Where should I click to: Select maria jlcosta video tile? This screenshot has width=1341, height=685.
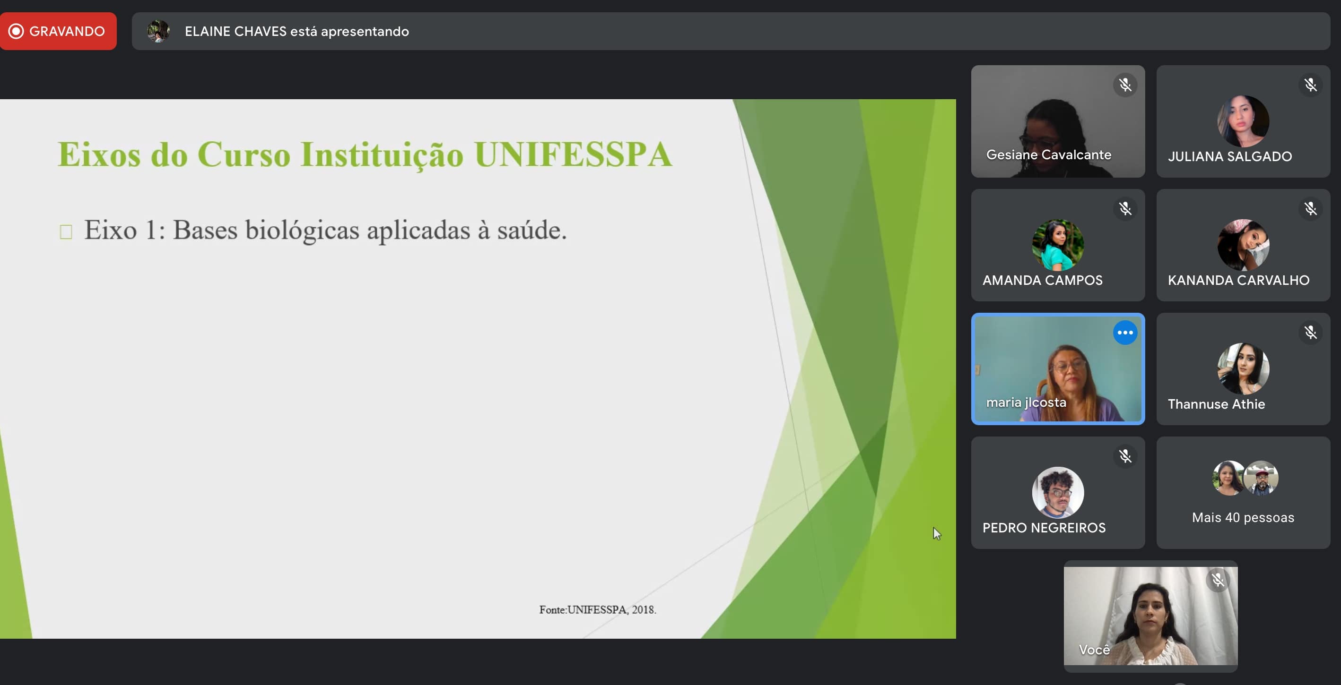[x=1058, y=369]
